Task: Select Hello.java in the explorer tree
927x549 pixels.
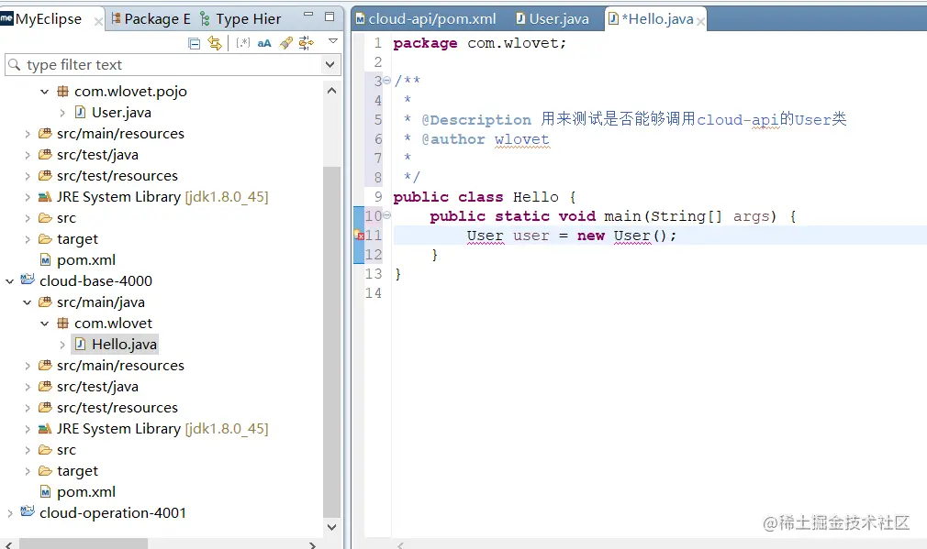Action: pos(124,345)
